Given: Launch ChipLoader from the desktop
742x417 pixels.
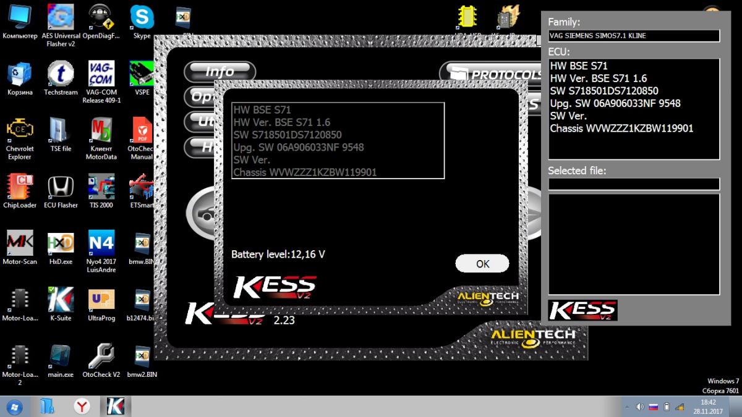Looking at the screenshot, I should pyautogui.click(x=20, y=192).
